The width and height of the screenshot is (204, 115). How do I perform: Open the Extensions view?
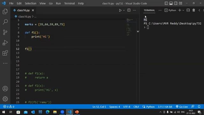(5, 53)
